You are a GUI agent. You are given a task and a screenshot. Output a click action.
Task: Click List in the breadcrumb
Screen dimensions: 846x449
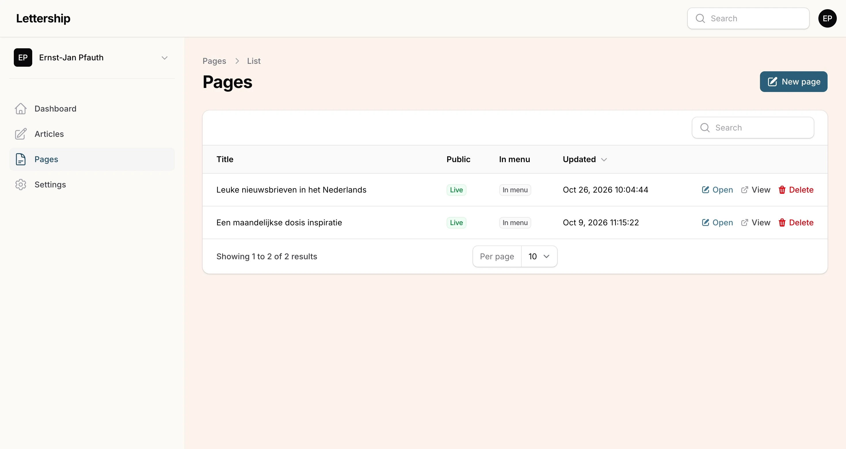[254, 61]
